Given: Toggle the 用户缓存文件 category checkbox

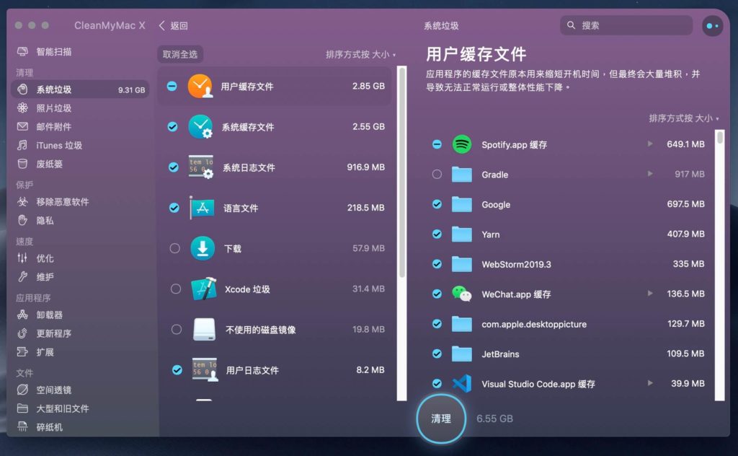Looking at the screenshot, I should 172,86.
